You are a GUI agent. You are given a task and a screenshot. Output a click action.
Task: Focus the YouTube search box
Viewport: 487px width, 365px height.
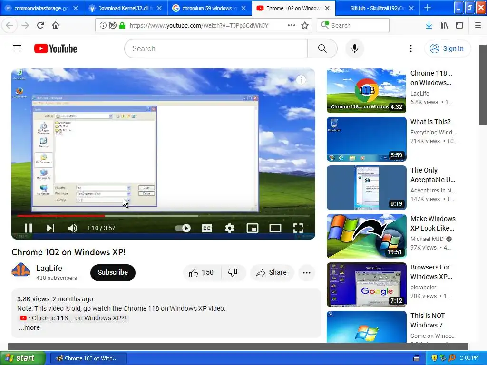(x=216, y=48)
